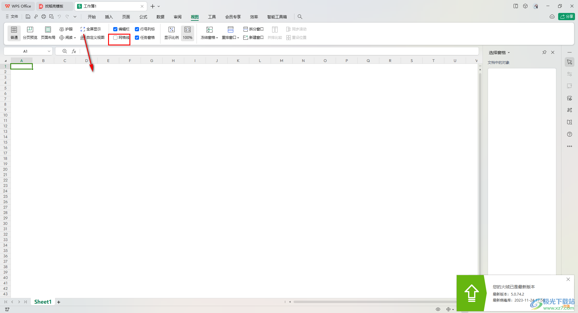Image resolution: width=578 pixels, height=313 pixels.
Task: Expand the new tab dropdown chevron
Action: pyautogui.click(x=159, y=6)
